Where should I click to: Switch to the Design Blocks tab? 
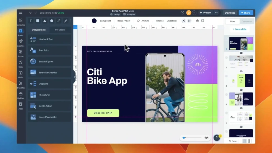point(39,30)
